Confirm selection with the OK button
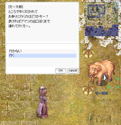Image resolution: width=121 pixels, height=125 pixels. coord(61,71)
